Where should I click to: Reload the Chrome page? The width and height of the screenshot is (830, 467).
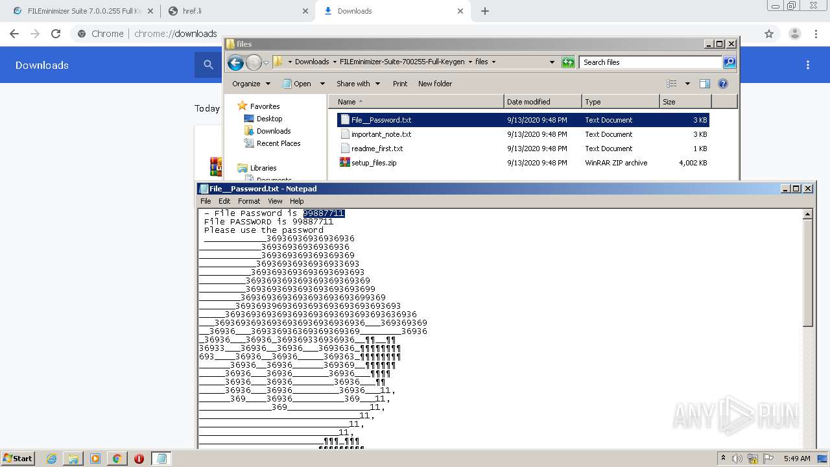click(56, 34)
